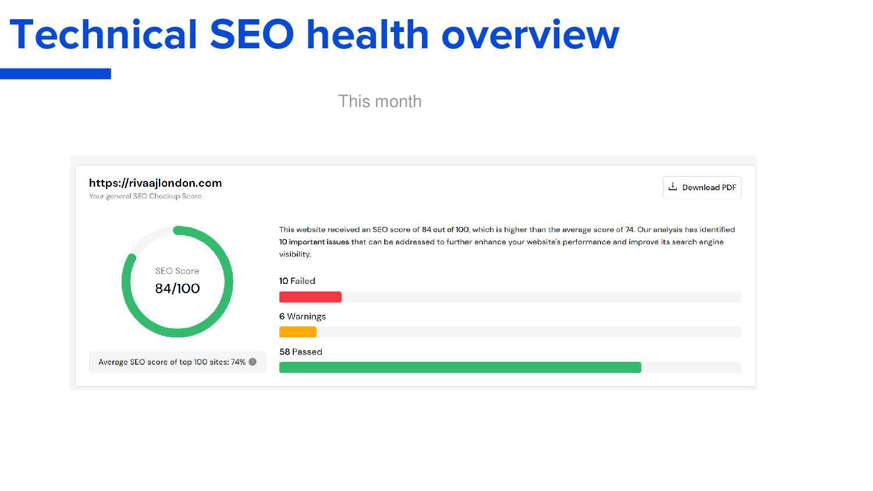Screen dimensions: 873x491
Task: Click the 58 Passed label
Action: coord(300,352)
